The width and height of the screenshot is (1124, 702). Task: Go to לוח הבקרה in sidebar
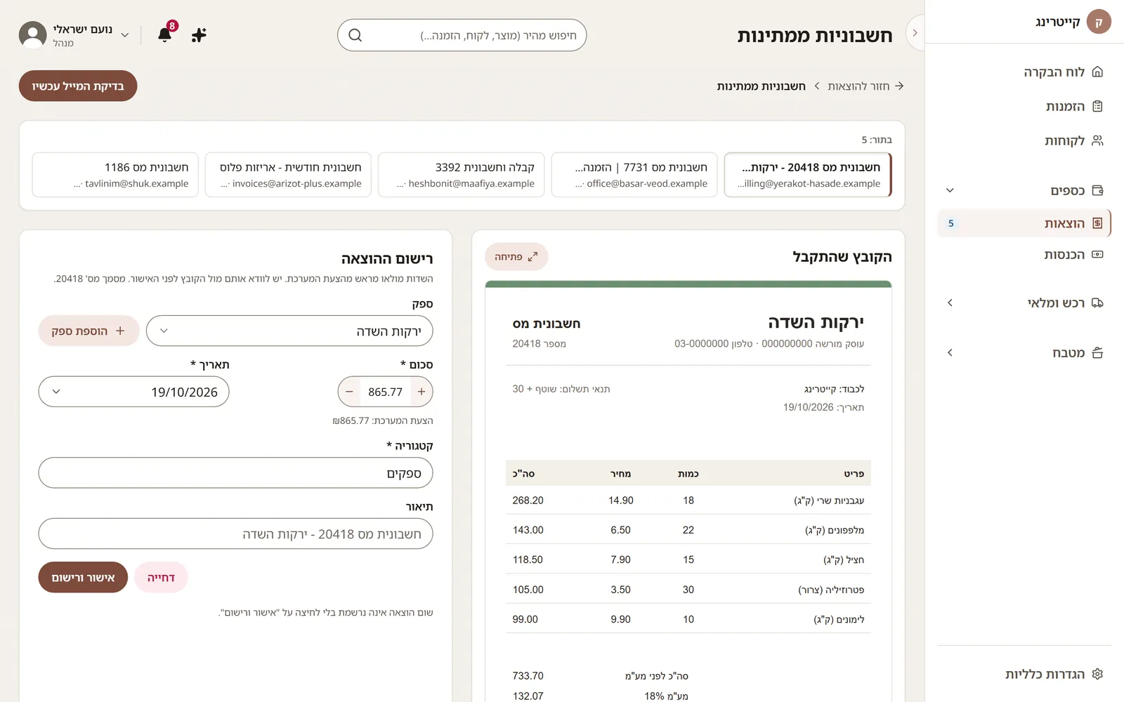click(x=1024, y=72)
